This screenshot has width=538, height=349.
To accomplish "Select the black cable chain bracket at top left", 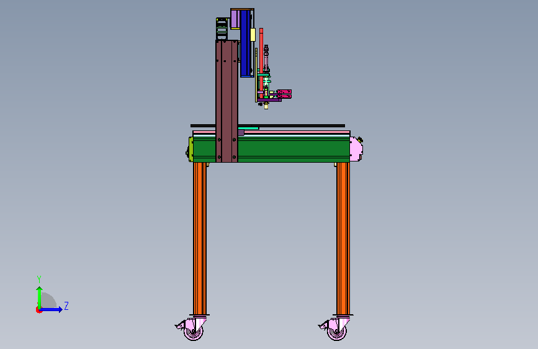I will pos(222,29).
